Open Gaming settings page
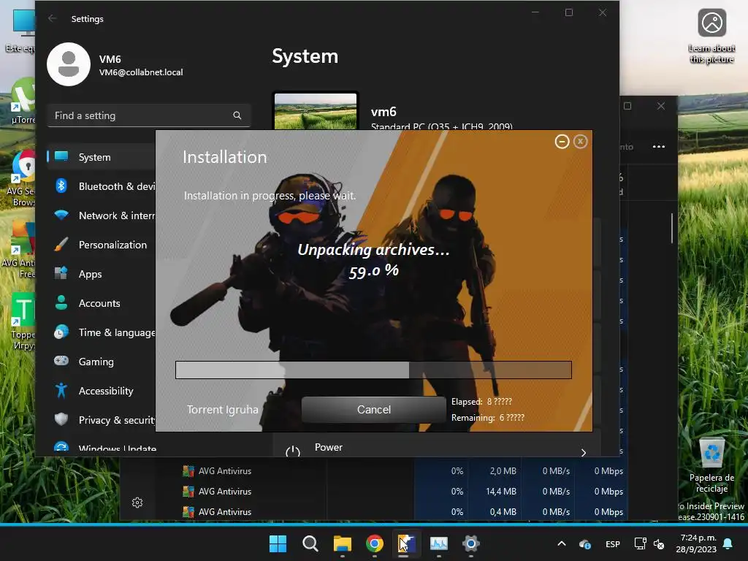This screenshot has height=561, width=748. click(x=102, y=362)
